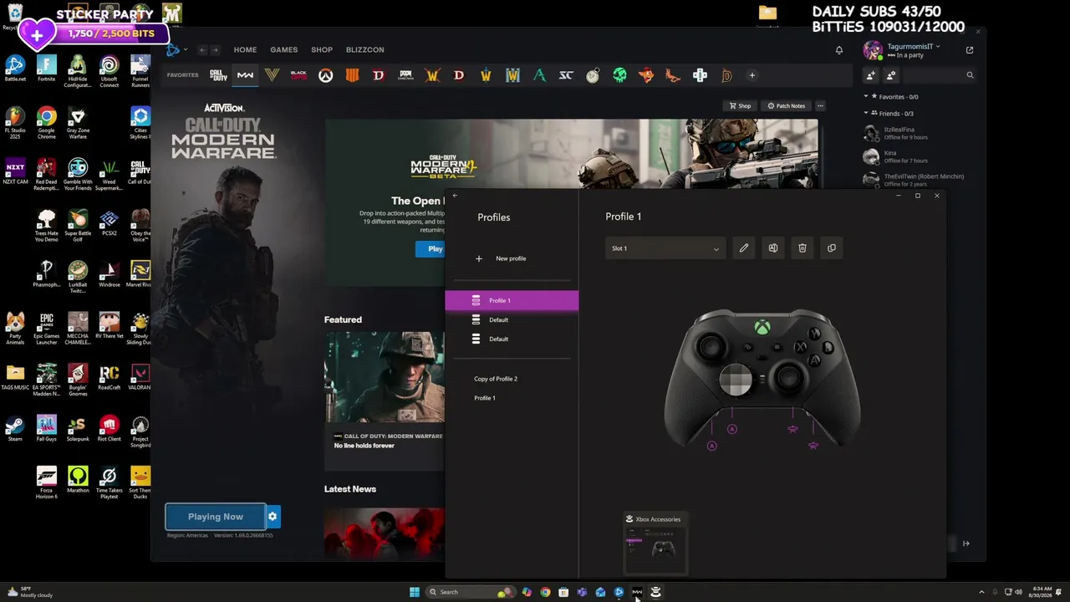Select the Sea of Thieves skull icon
This screenshot has height=602, width=1070.
(619, 75)
